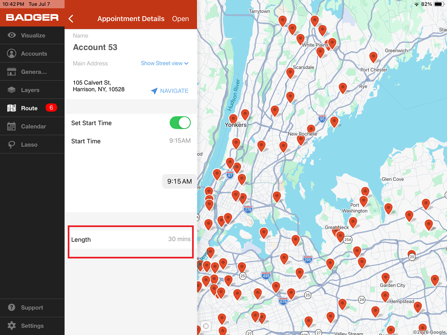
Task: Tap the NAVIGATE link
Action: pyautogui.click(x=174, y=91)
